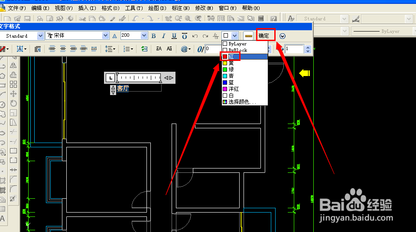The image size is (416, 232).
Task: Align text left
Action: pyautogui.click(x=52, y=49)
